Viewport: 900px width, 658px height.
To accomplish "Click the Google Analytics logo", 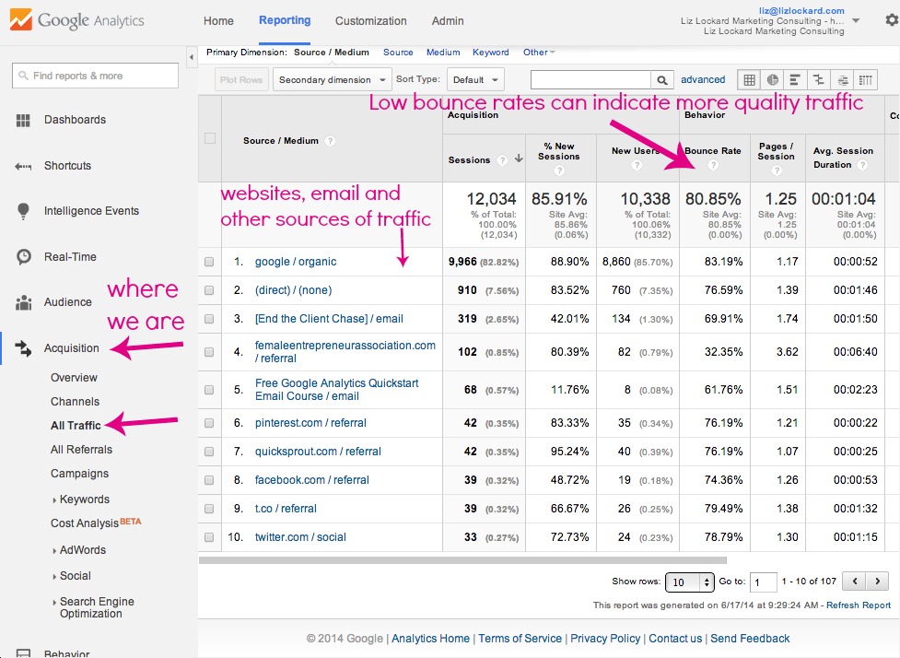I will pyautogui.click(x=76, y=20).
